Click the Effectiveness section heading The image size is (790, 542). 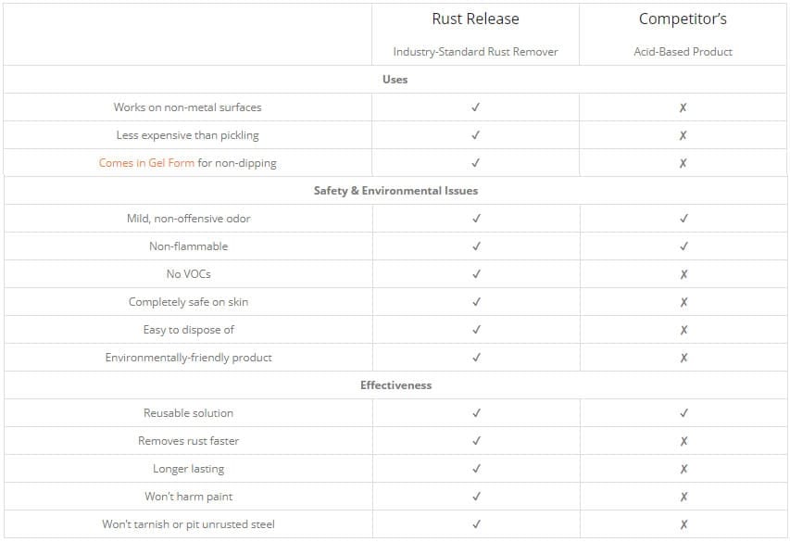(x=396, y=385)
